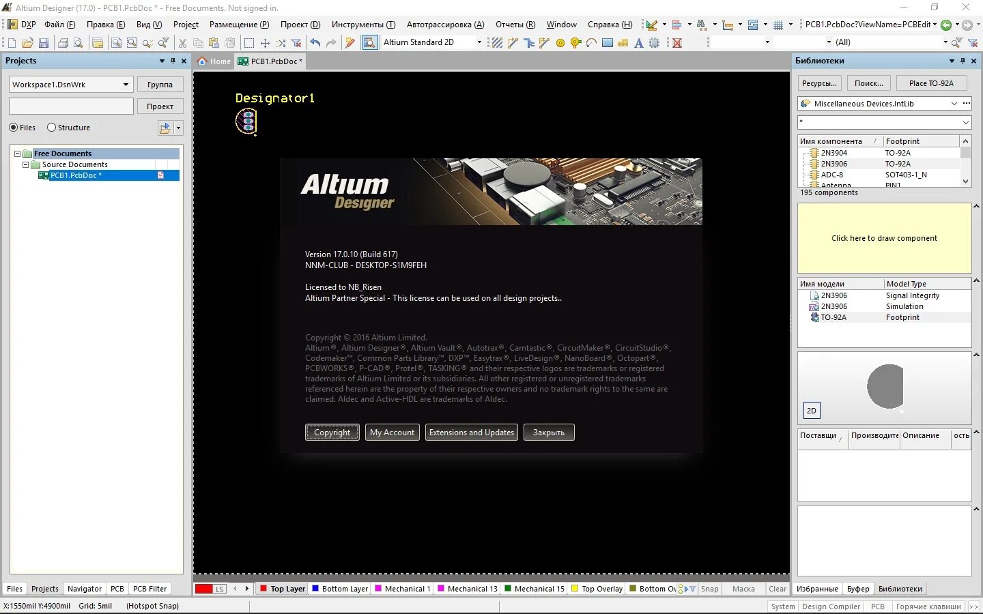
Task: Select the PCB1.PcbDoc file in project tree
Action: click(x=109, y=175)
